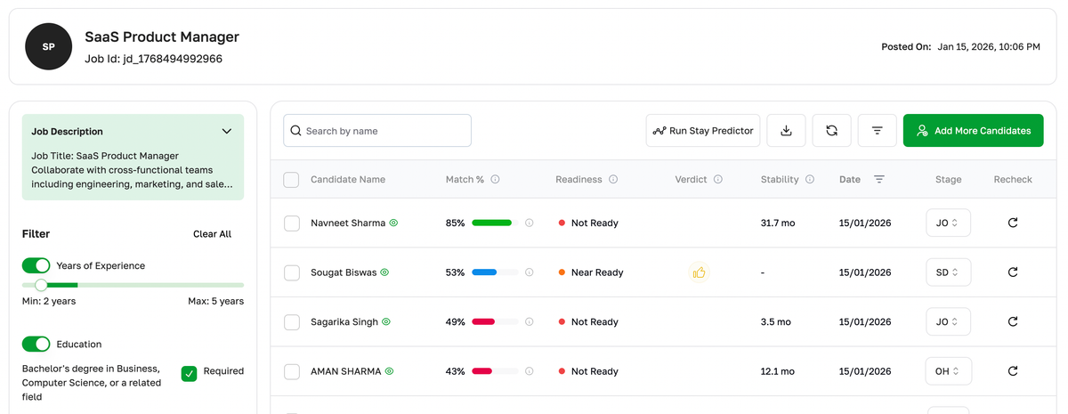Click the refresh list icon button

point(831,131)
